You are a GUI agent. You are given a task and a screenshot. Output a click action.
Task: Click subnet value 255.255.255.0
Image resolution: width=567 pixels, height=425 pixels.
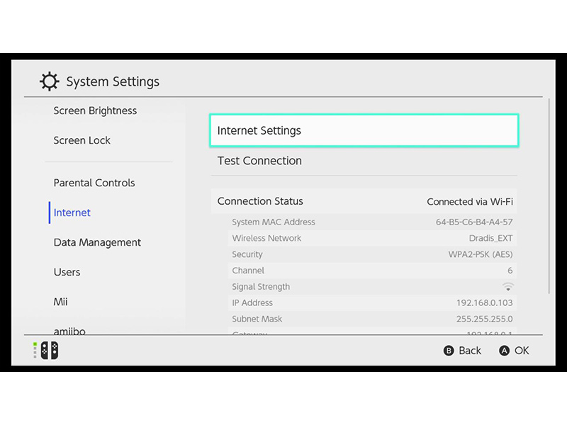coord(485,319)
